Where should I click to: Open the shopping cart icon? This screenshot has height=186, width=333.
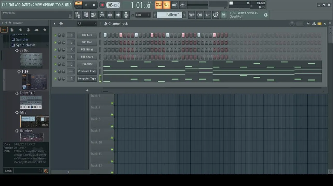click(223, 15)
